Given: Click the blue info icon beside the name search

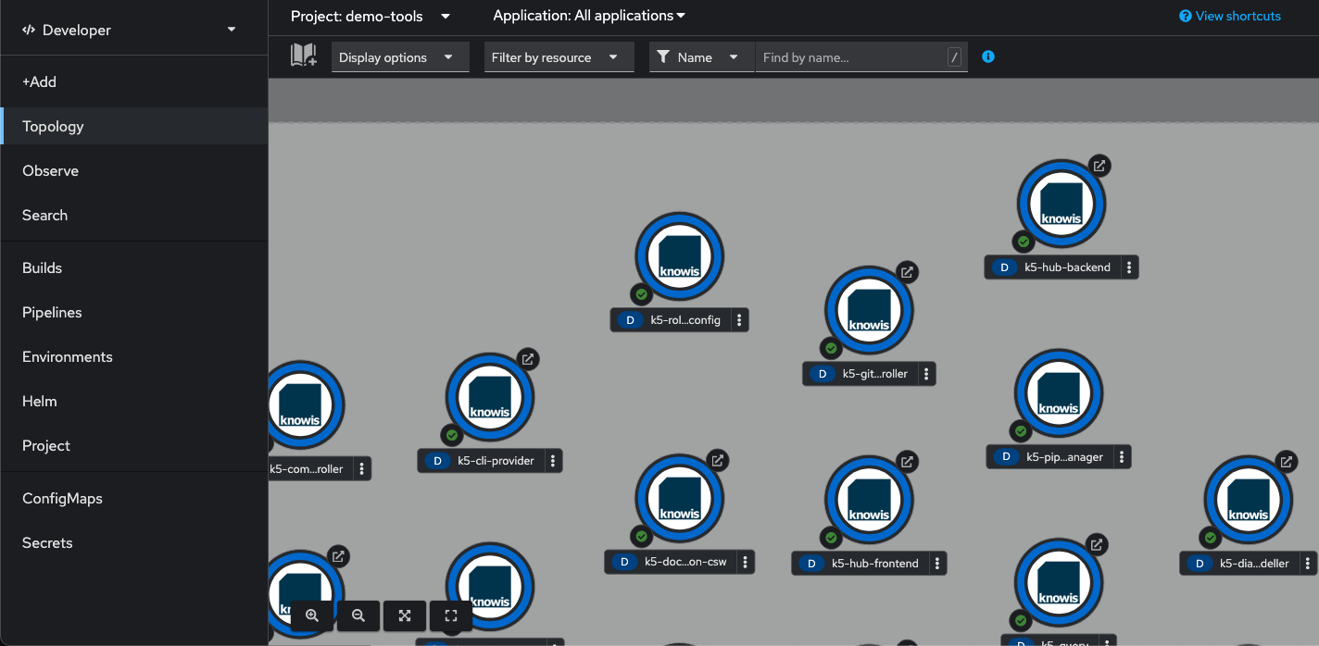Looking at the screenshot, I should click(987, 56).
